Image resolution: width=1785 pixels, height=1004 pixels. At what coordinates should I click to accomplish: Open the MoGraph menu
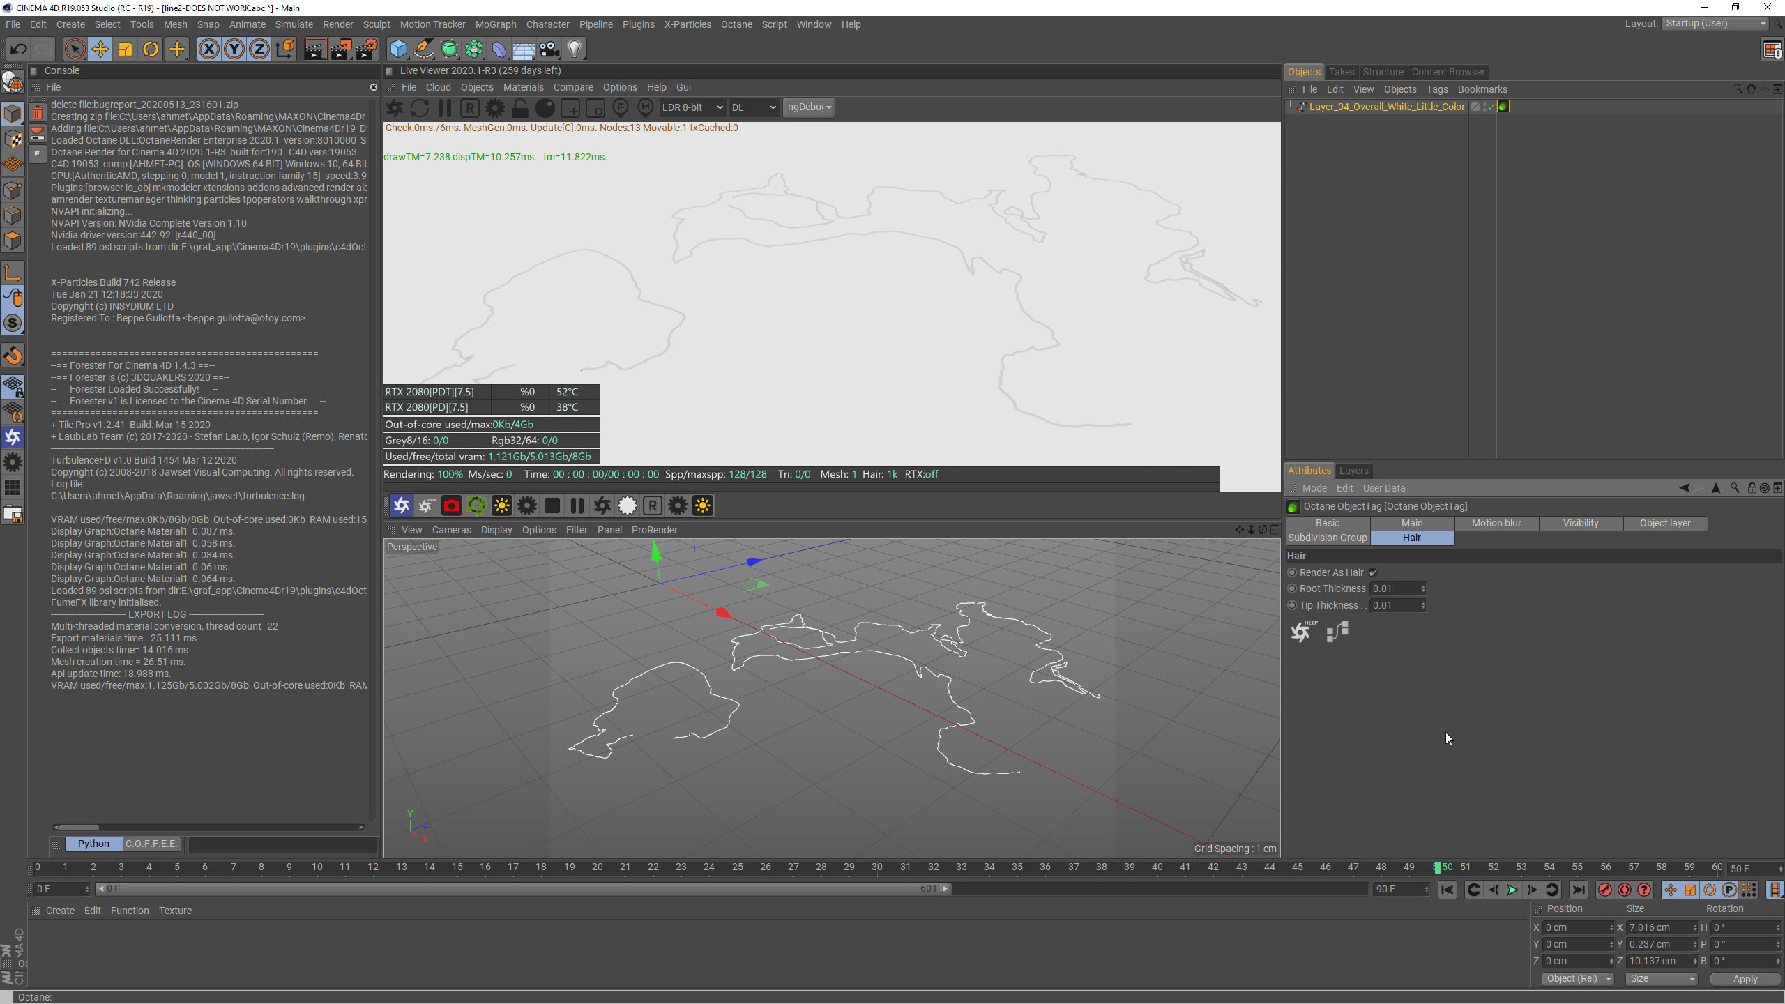pos(495,24)
